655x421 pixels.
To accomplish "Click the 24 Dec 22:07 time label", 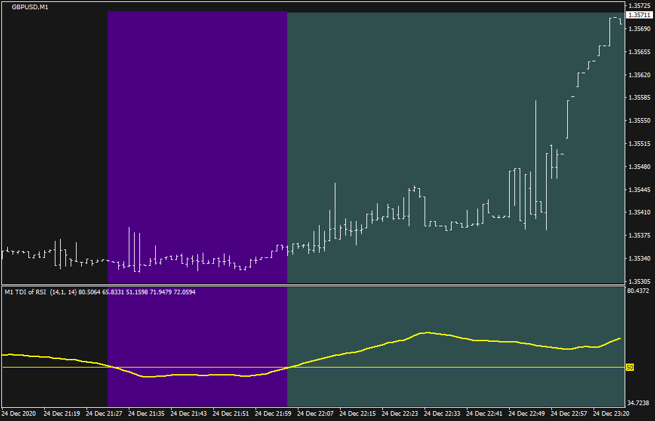I will 316,414.
